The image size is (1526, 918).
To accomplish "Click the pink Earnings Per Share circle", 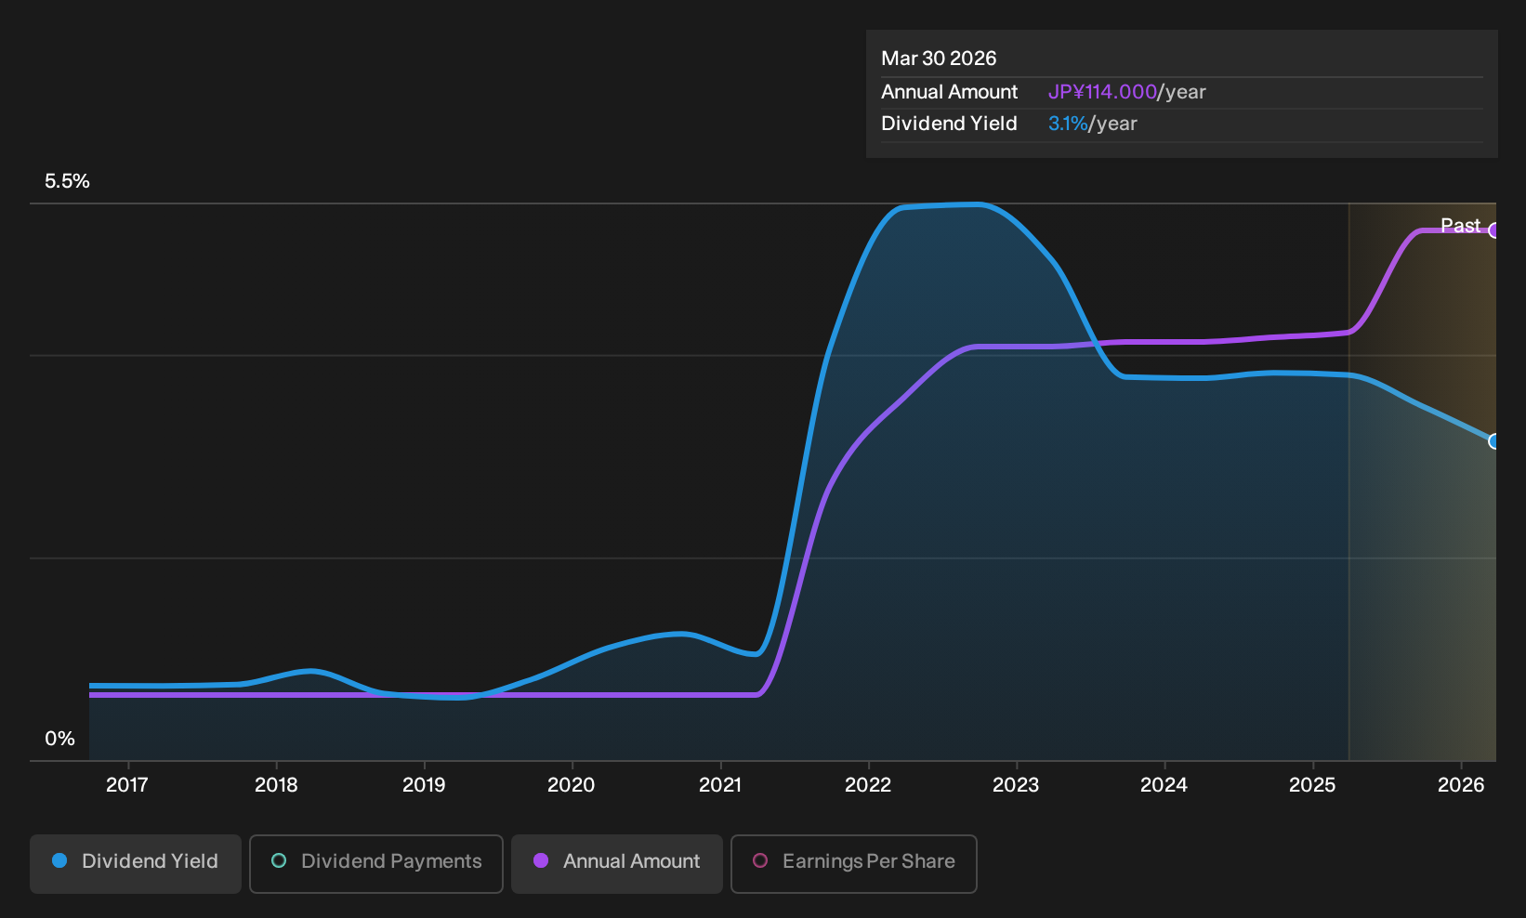I will (760, 861).
